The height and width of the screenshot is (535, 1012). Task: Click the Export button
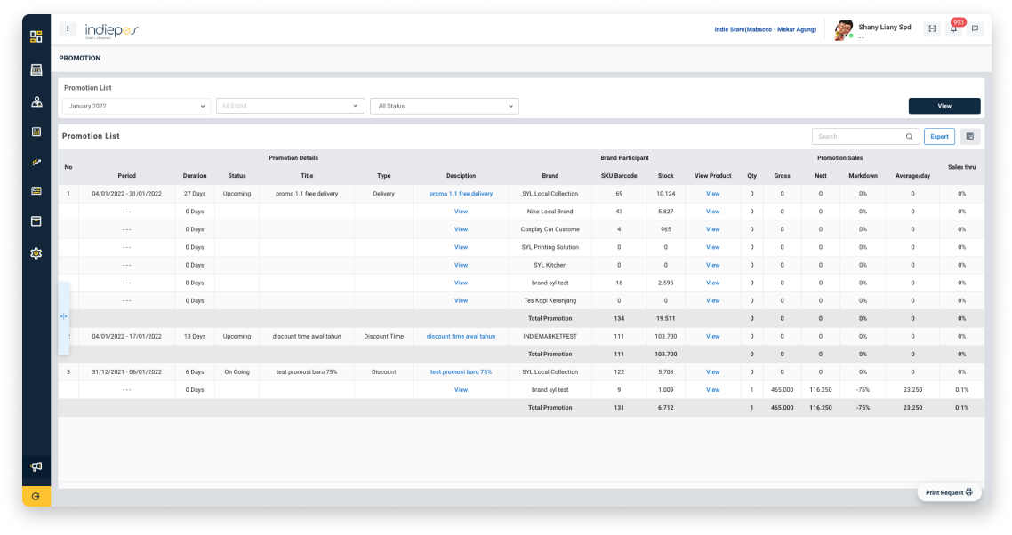(939, 136)
